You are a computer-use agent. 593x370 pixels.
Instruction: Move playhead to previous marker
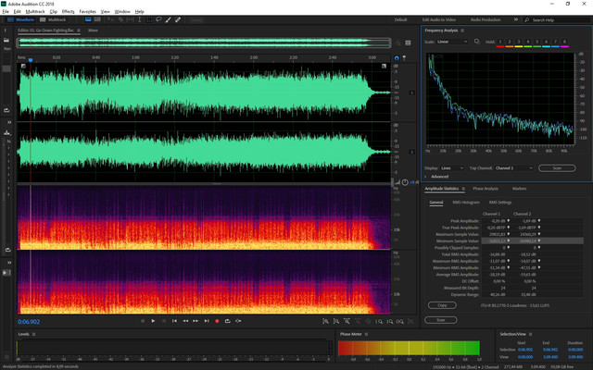pyautogui.click(x=174, y=321)
